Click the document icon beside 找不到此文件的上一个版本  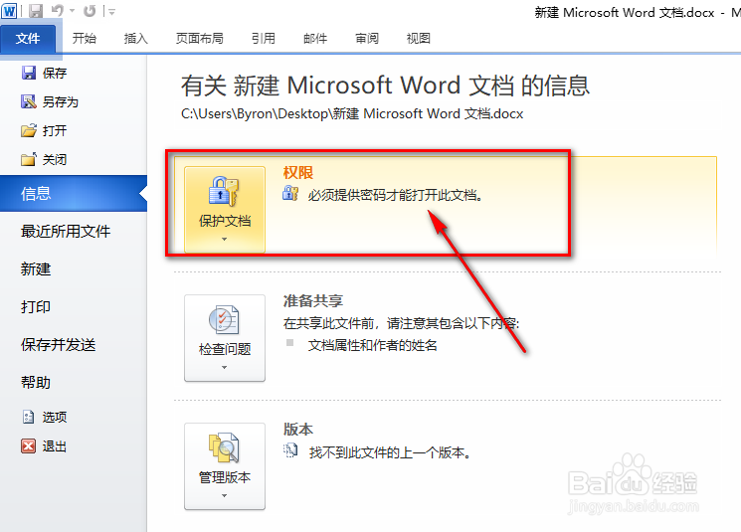click(290, 450)
